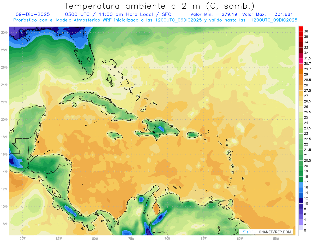Click the '8N' latitude label
Screen dimensions: 313x242
point(5,224)
